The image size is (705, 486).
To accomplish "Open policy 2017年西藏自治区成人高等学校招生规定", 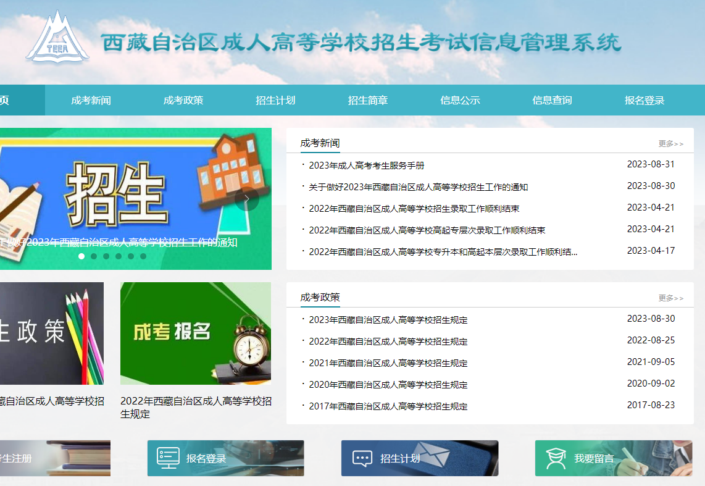I will point(388,406).
